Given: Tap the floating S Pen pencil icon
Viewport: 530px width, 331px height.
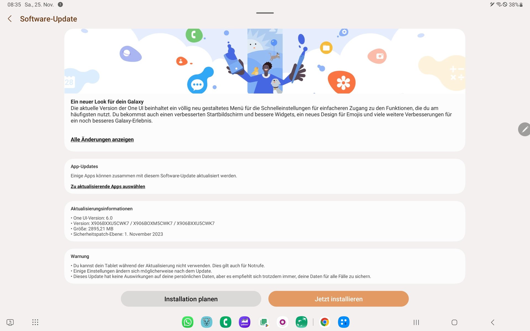Looking at the screenshot, I should pyautogui.click(x=524, y=129).
